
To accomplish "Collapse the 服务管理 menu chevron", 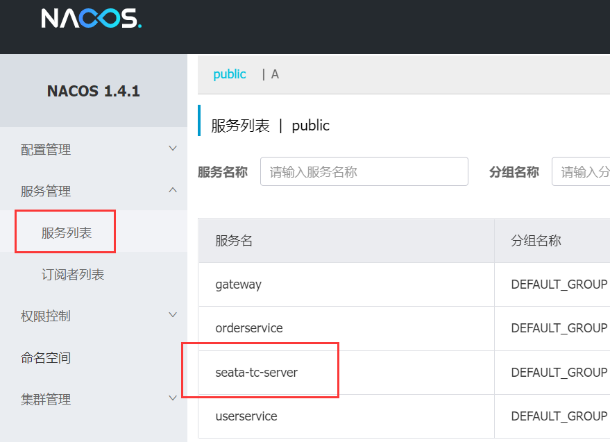I will 173,190.
